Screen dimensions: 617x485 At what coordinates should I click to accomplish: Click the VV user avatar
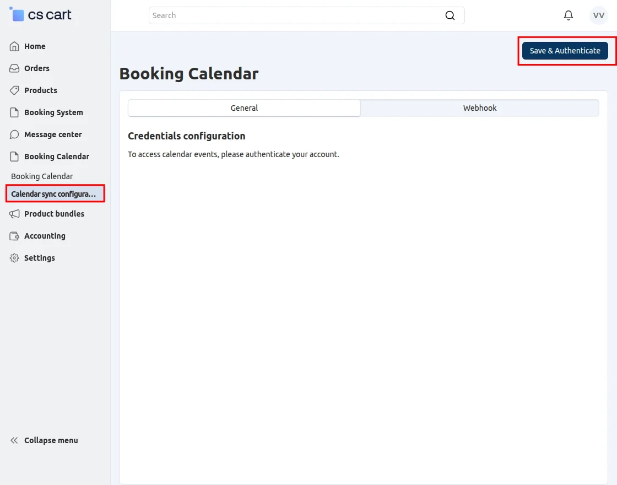[598, 15]
